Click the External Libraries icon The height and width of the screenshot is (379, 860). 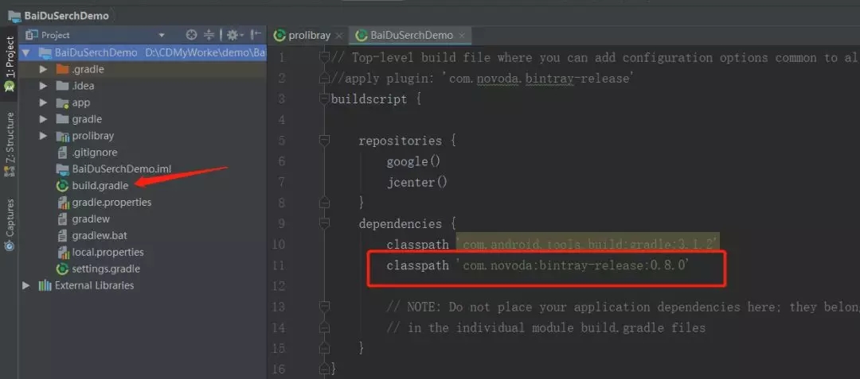pyautogui.click(x=45, y=285)
